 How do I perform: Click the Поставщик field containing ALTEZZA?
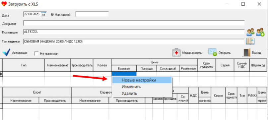pos(134,32)
